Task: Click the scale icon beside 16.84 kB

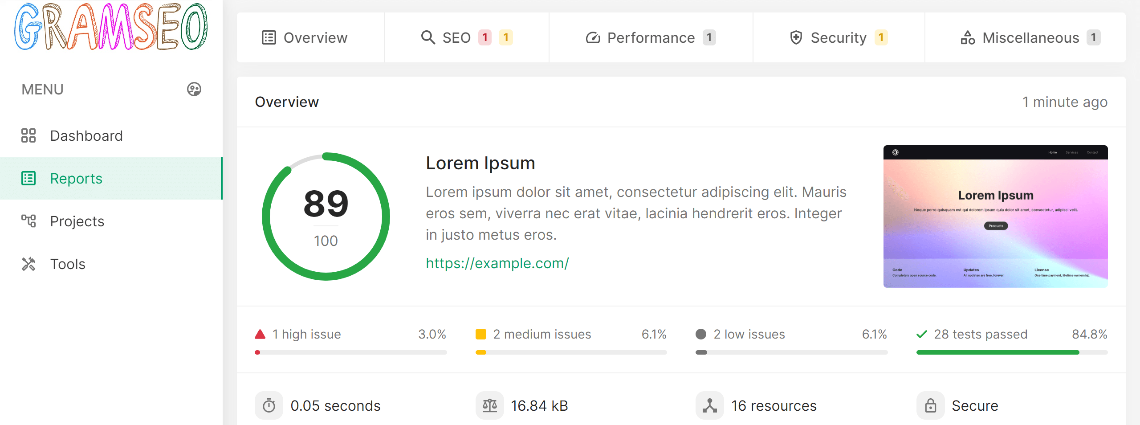Action: click(490, 405)
